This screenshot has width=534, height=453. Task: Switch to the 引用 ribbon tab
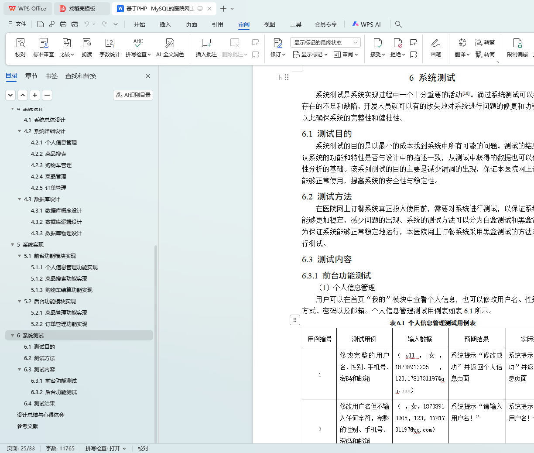click(x=218, y=24)
